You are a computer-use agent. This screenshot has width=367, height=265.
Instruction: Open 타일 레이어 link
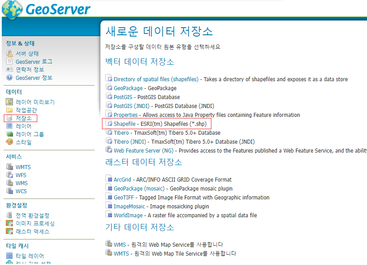(30, 256)
